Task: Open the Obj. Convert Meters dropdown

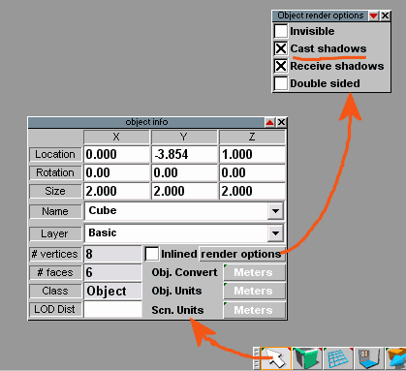Action: point(255,272)
